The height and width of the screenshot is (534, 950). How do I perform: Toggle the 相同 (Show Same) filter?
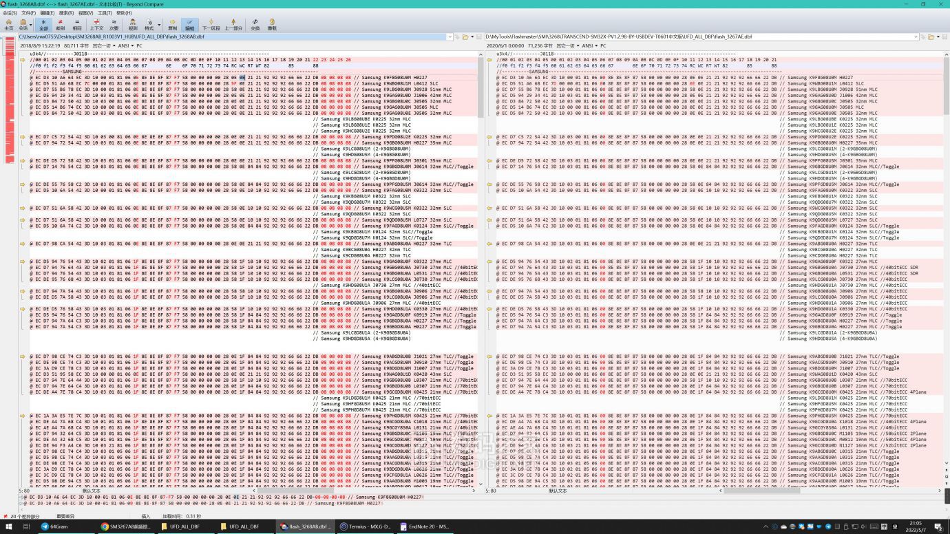[x=78, y=25]
